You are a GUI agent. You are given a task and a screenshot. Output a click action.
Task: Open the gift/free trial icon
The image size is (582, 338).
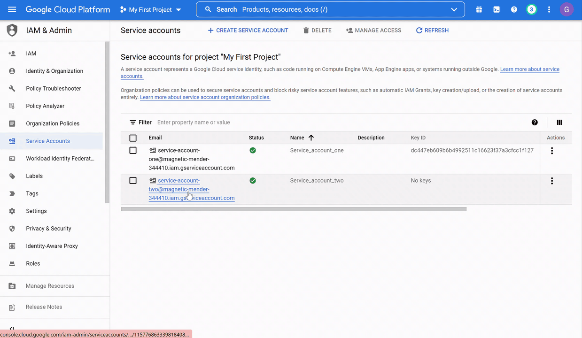(x=479, y=9)
